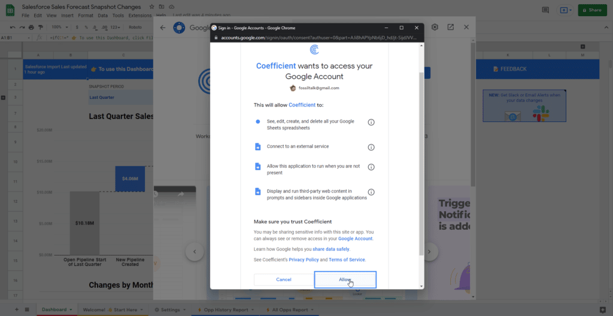Click the site lock icon in address bar

[216, 38]
